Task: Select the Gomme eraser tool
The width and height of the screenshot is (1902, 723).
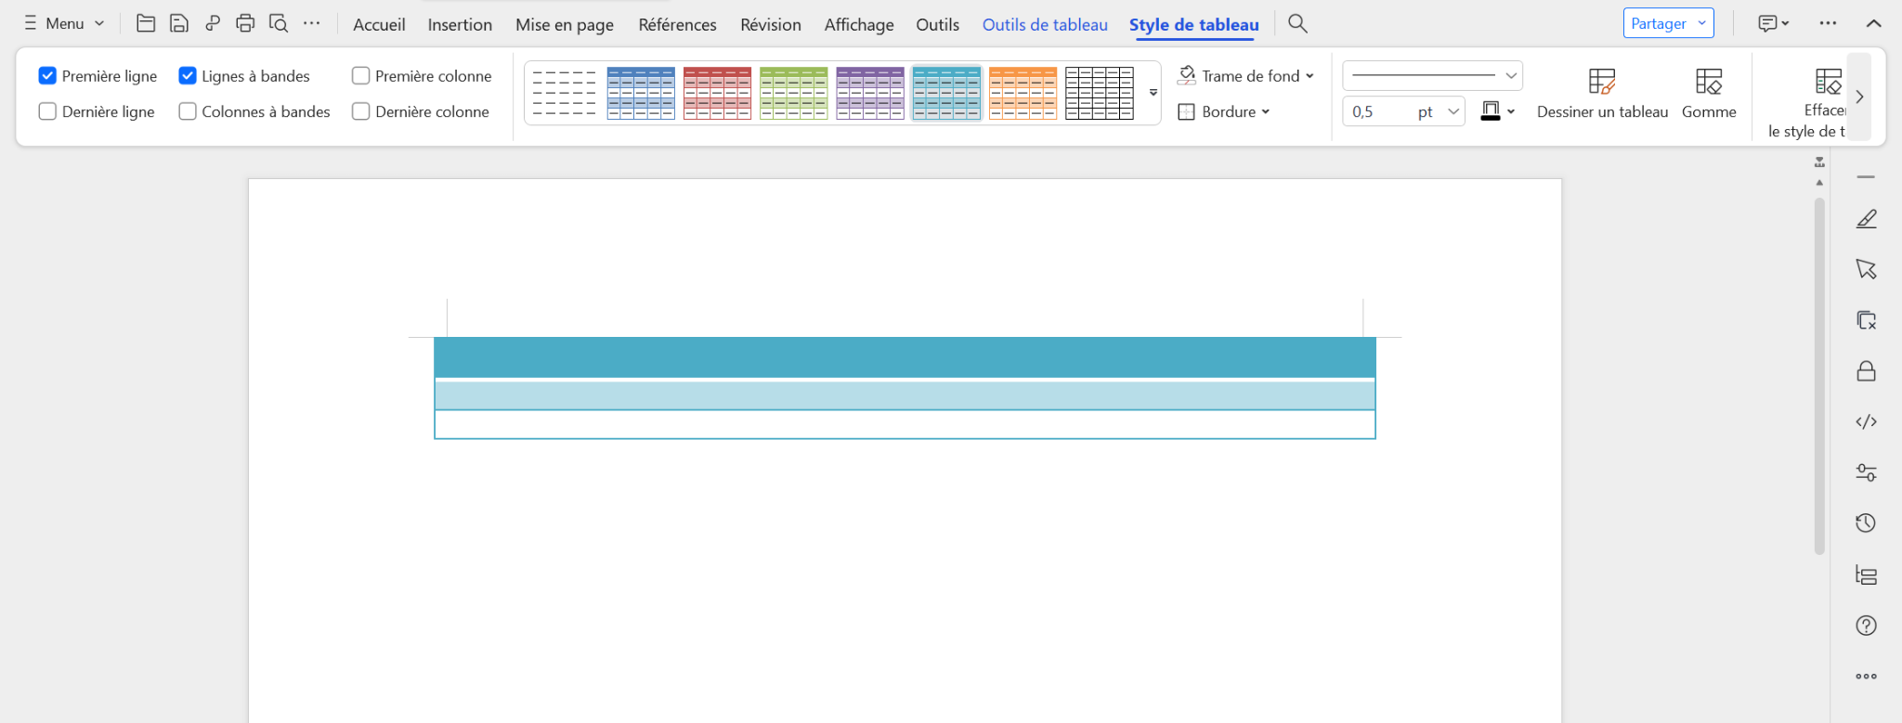Action: tap(1709, 94)
